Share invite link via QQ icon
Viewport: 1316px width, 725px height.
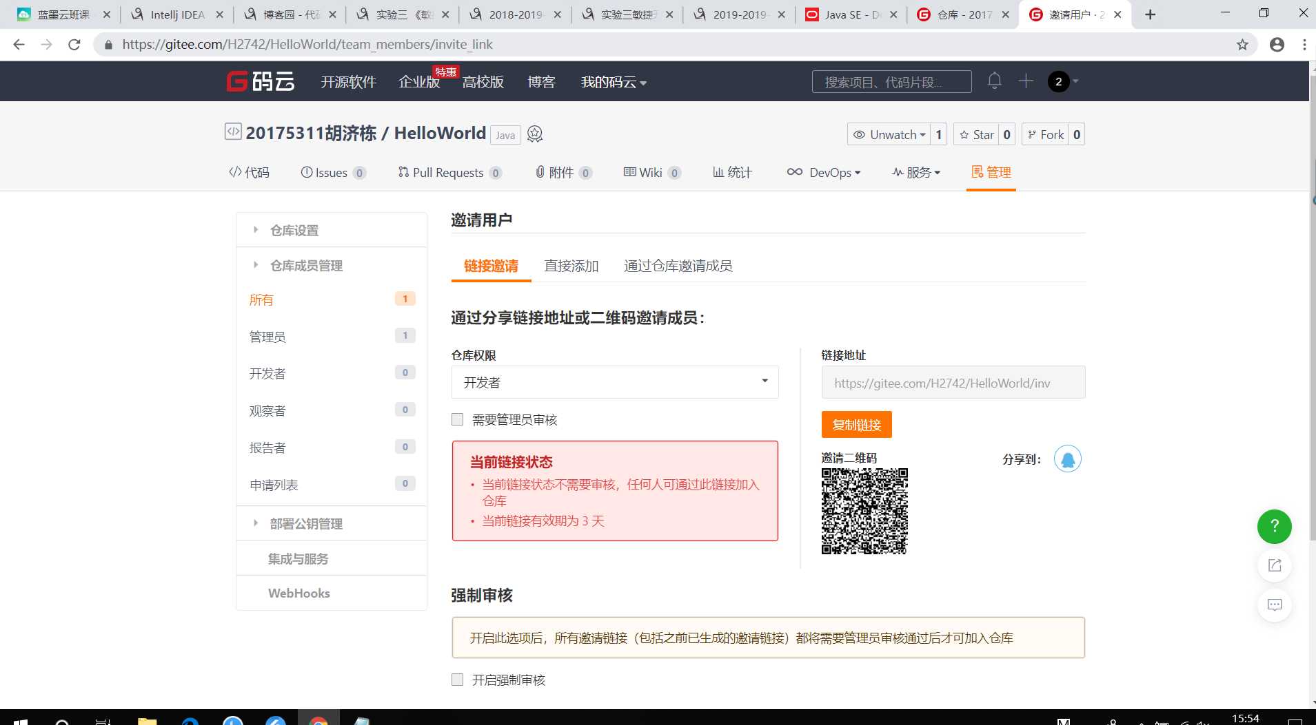point(1066,459)
